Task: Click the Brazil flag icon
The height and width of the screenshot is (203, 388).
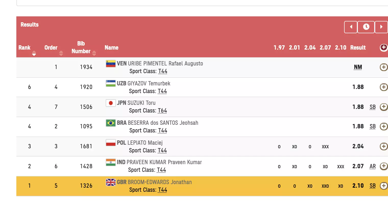Action: pos(111,123)
